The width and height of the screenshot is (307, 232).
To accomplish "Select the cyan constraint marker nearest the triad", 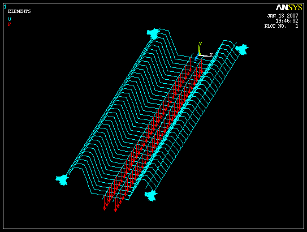I will tap(242, 49).
